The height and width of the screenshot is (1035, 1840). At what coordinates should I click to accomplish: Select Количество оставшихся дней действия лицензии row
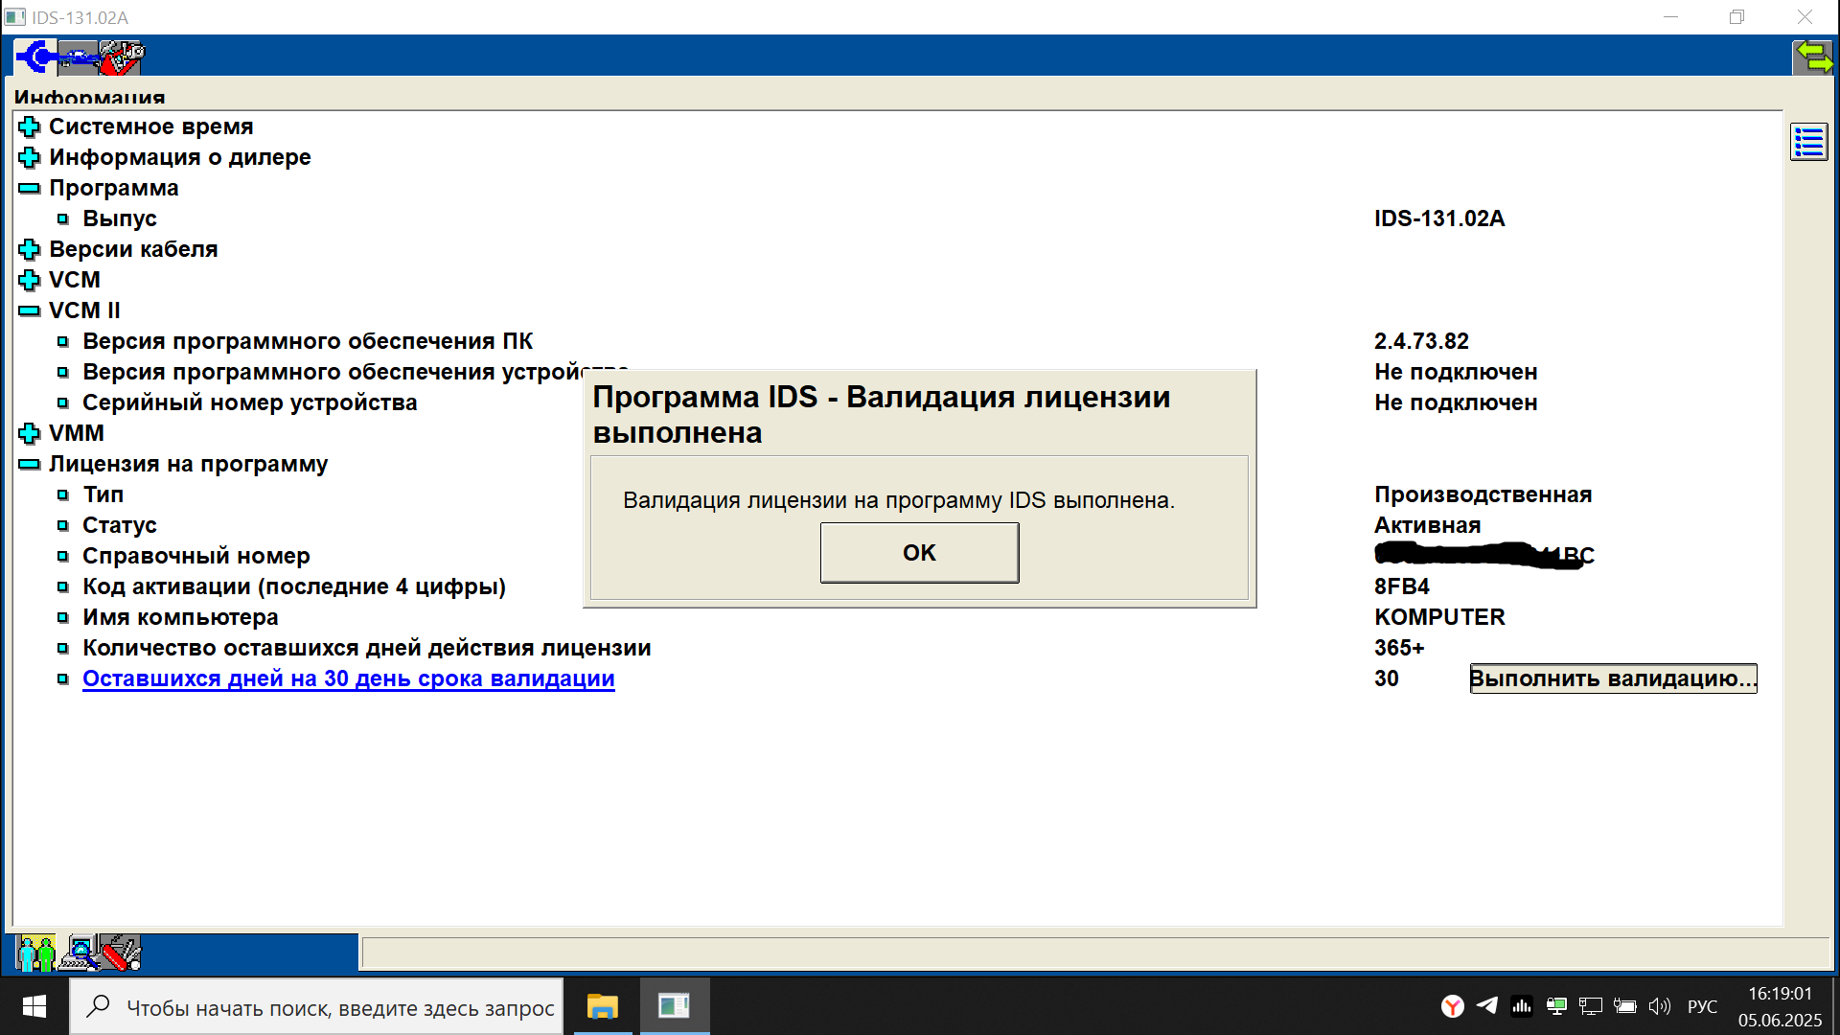pyautogui.click(x=367, y=648)
